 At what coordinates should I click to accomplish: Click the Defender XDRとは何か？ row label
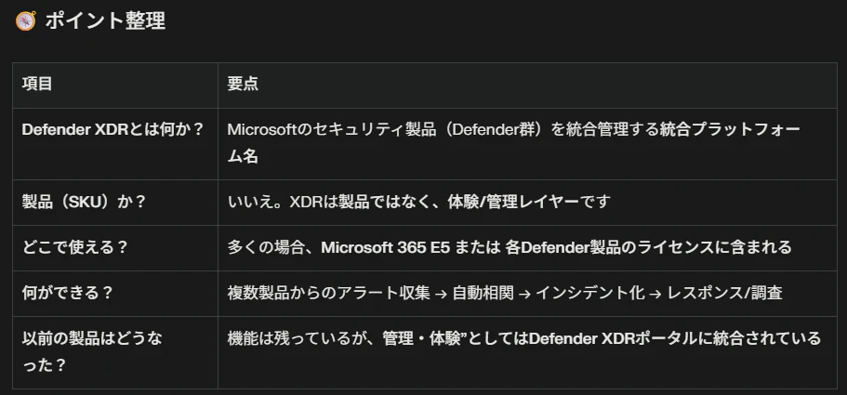click(x=112, y=129)
